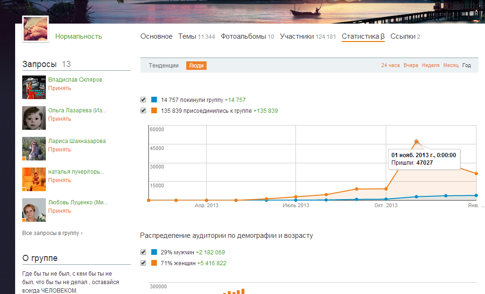485x294 pixels.
Task: Accept request from Любовь Луценко
Action: point(60,211)
